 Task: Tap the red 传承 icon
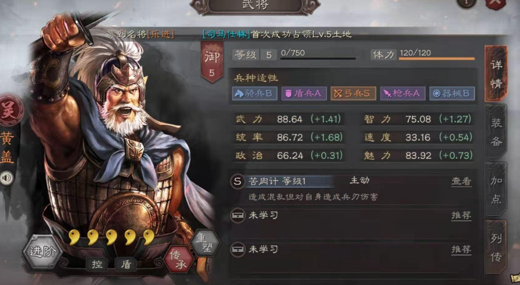179,259
